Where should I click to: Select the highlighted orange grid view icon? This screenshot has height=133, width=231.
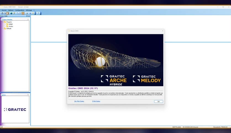click(23, 13)
